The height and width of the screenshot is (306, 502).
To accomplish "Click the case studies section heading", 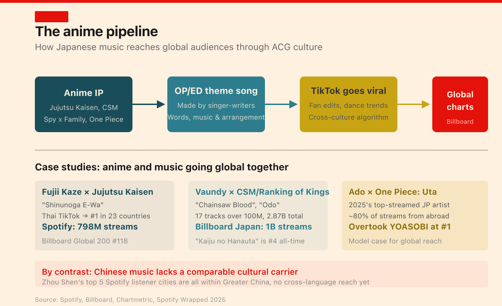I will (162, 167).
